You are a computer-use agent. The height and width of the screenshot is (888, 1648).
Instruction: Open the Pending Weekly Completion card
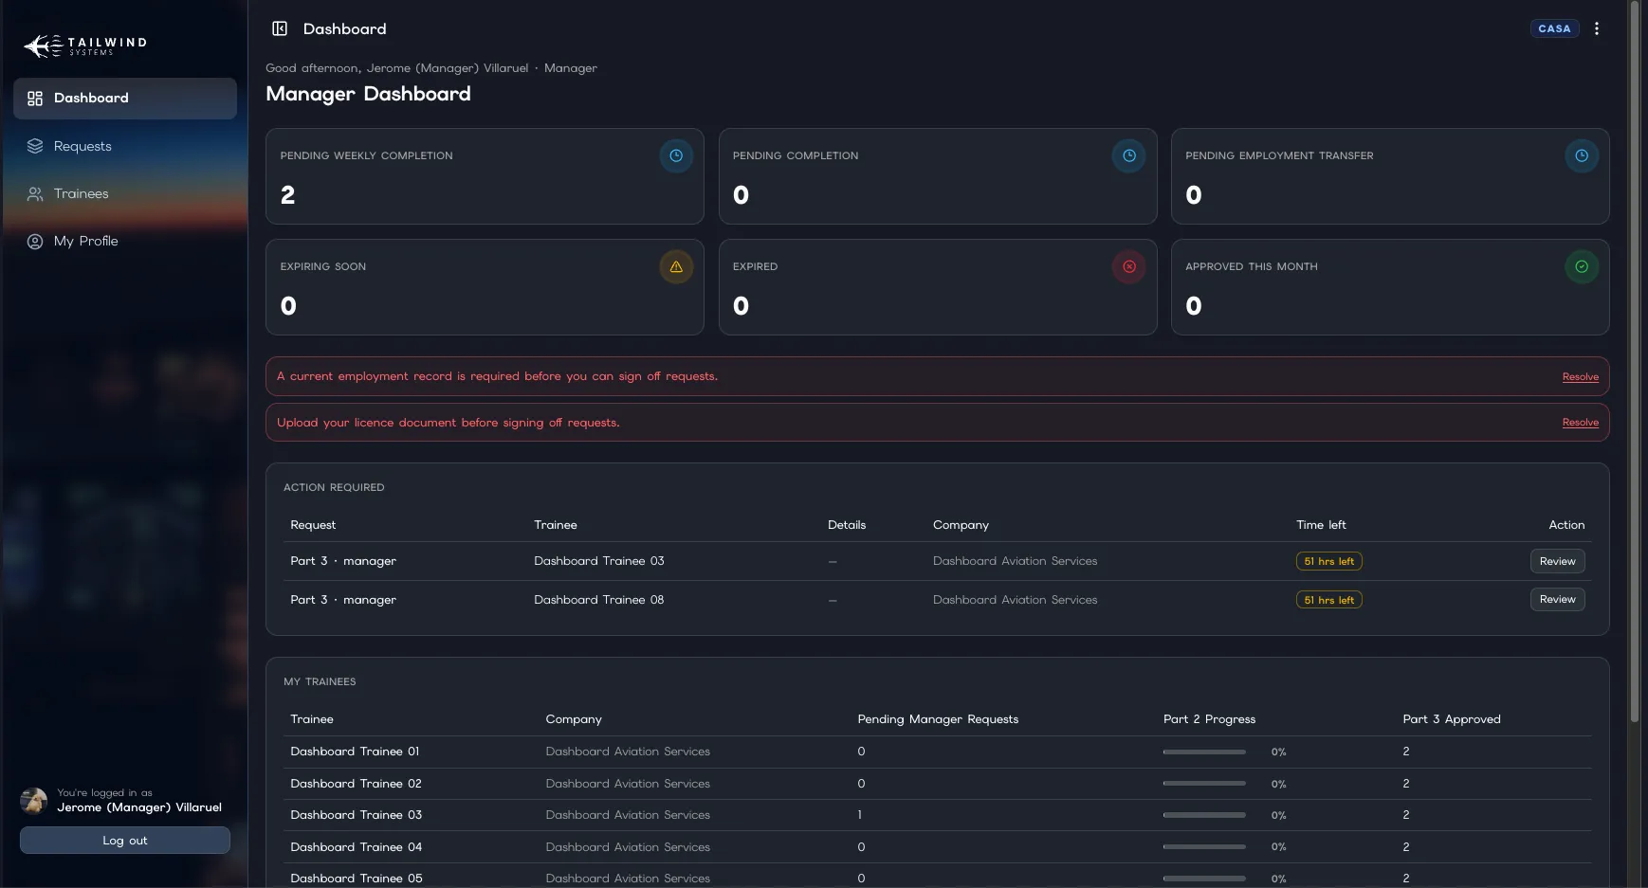pos(485,176)
